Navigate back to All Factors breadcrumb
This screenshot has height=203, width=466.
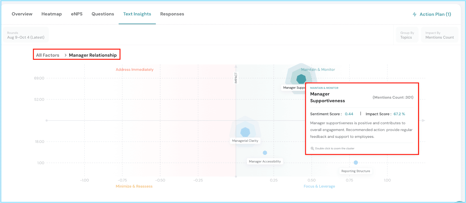pyautogui.click(x=47, y=55)
